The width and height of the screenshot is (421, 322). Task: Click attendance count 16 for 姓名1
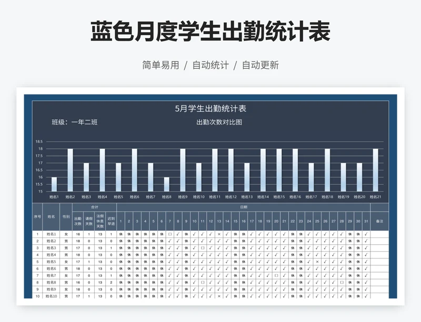point(78,234)
